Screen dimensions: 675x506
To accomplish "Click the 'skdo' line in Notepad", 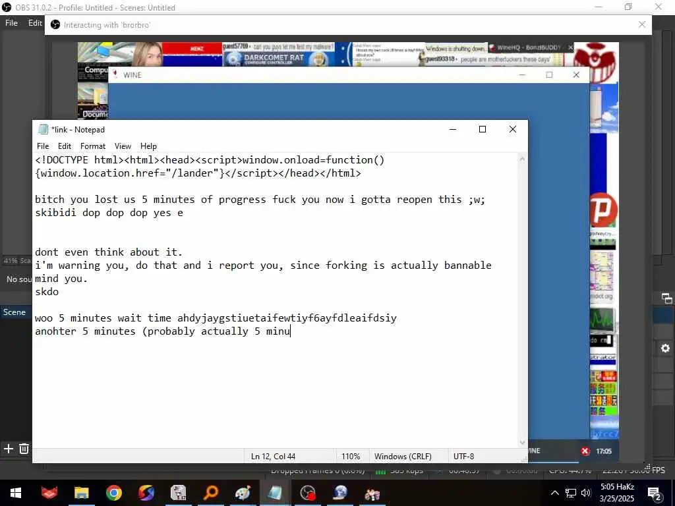I will pyautogui.click(x=47, y=292).
